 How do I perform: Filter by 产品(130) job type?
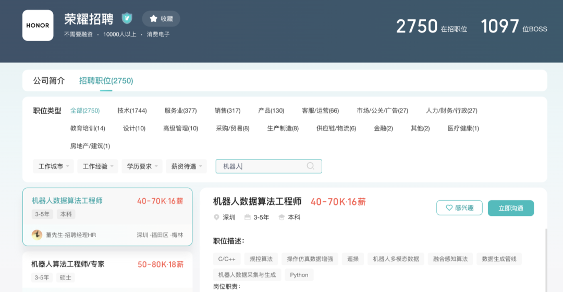click(271, 111)
